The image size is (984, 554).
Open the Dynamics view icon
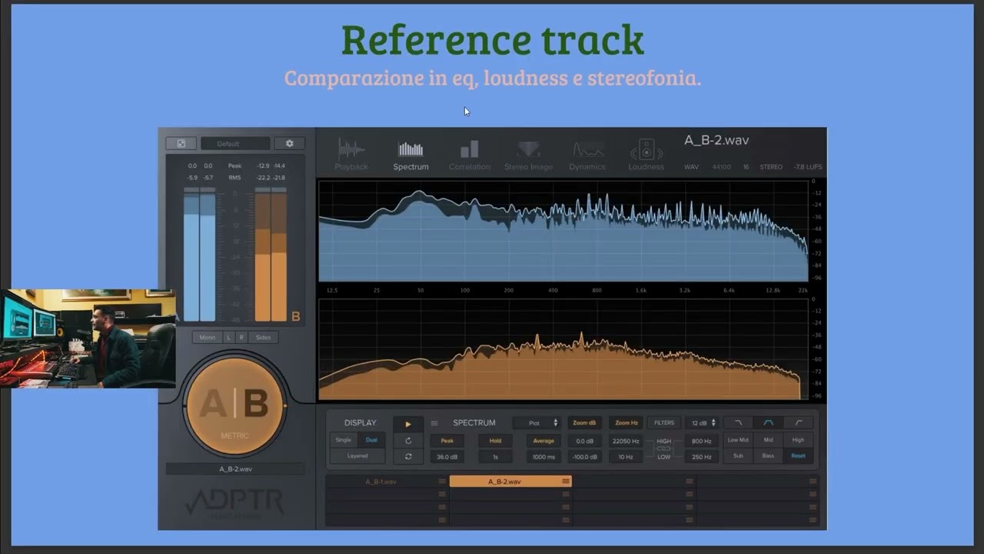587,149
